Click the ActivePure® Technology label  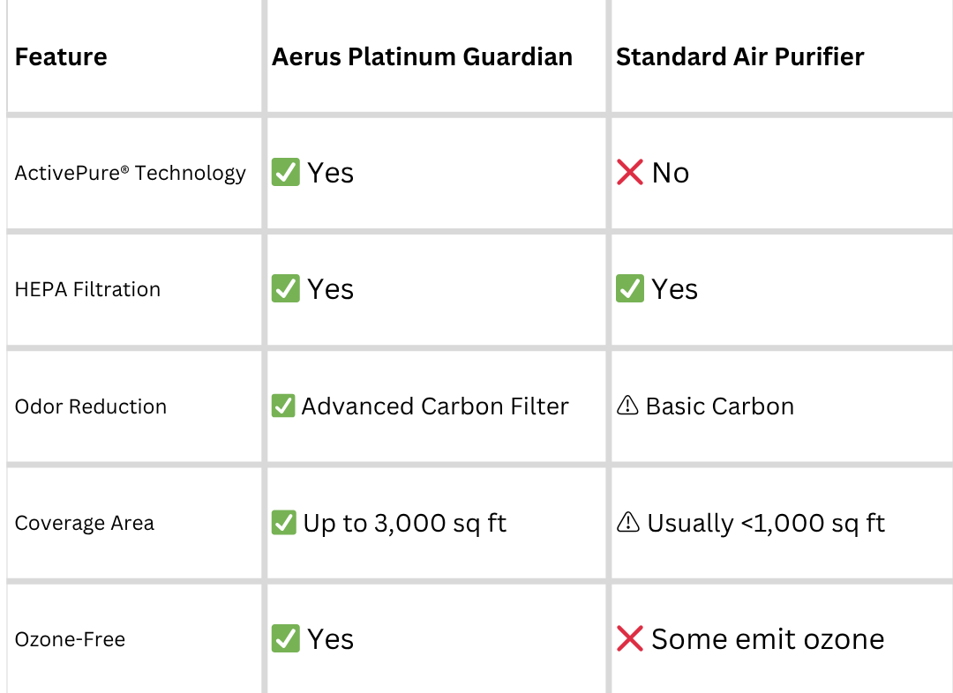coord(130,173)
